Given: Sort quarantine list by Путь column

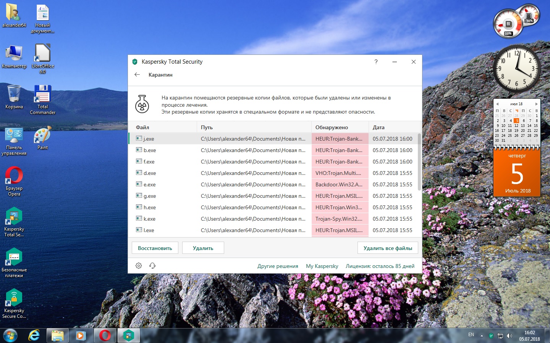Looking at the screenshot, I should coord(254,127).
